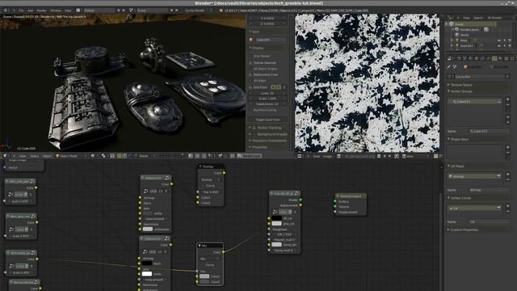Image resolution: width=517 pixels, height=291 pixels.
Task: Click Color1 swatch on the Mix node
Action: click(204, 276)
